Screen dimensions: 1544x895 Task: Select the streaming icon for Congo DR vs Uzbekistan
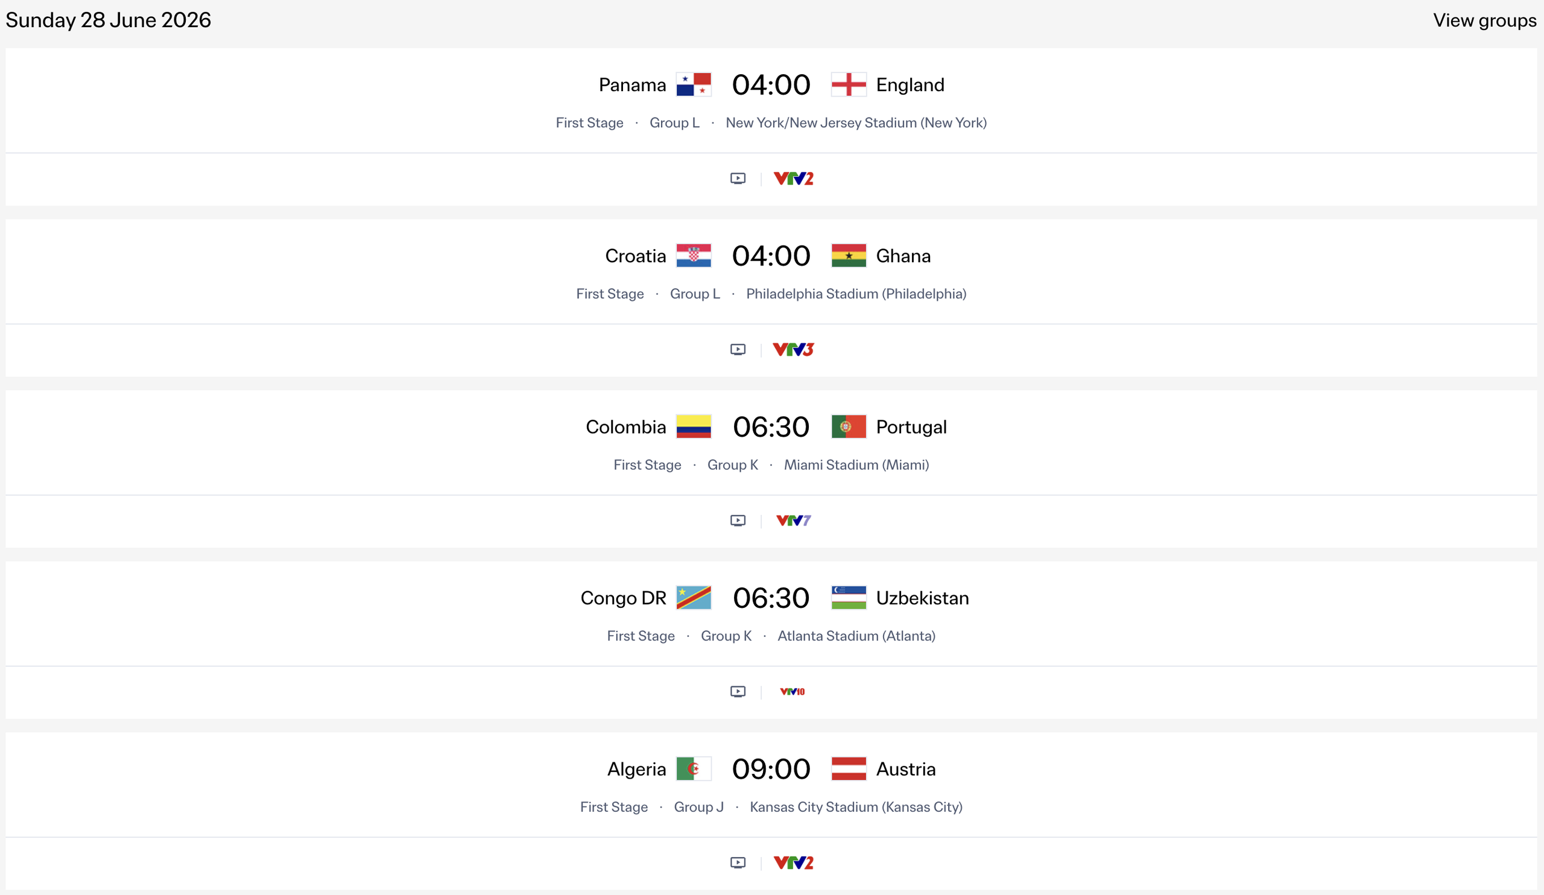[738, 691]
